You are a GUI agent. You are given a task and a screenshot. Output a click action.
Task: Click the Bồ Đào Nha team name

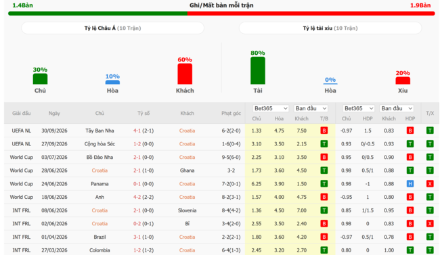tap(100, 157)
